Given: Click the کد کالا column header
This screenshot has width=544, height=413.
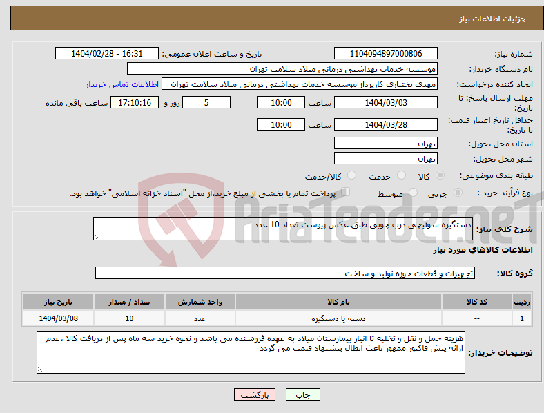Looking at the screenshot, I should pyautogui.click(x=477, y=302).
